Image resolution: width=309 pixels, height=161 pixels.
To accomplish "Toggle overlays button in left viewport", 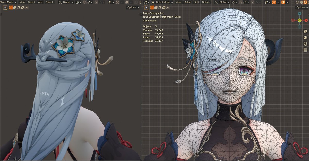I will tap(127, 2).
